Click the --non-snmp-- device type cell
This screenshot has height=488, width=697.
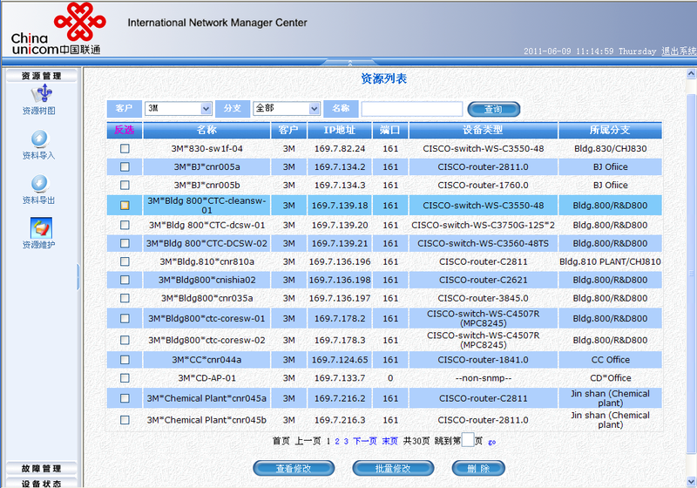[x=484, y=378]
